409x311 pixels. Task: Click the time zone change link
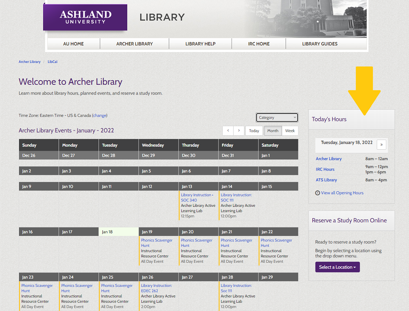100,115
